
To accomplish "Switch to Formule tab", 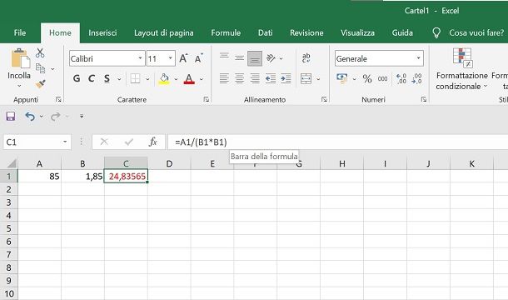I will (226, 32).
